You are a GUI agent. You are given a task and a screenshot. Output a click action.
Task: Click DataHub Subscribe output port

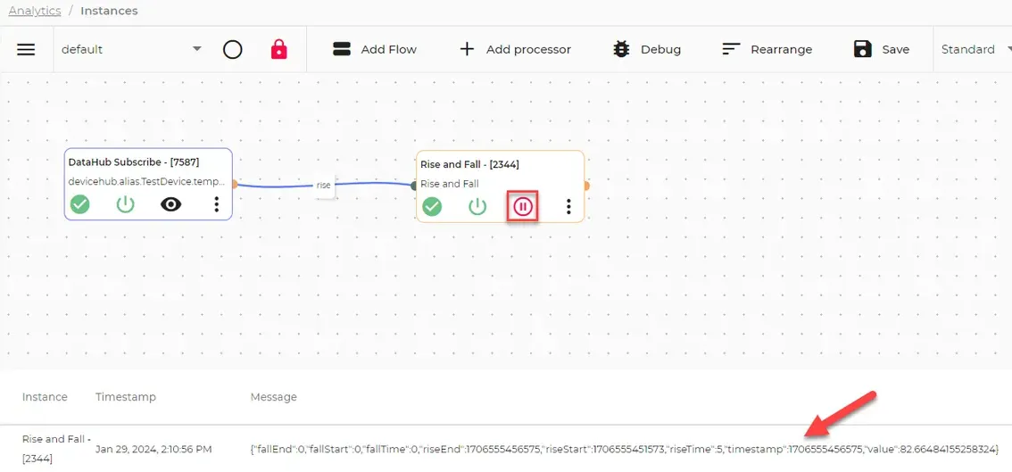click(x=235, y=185)
